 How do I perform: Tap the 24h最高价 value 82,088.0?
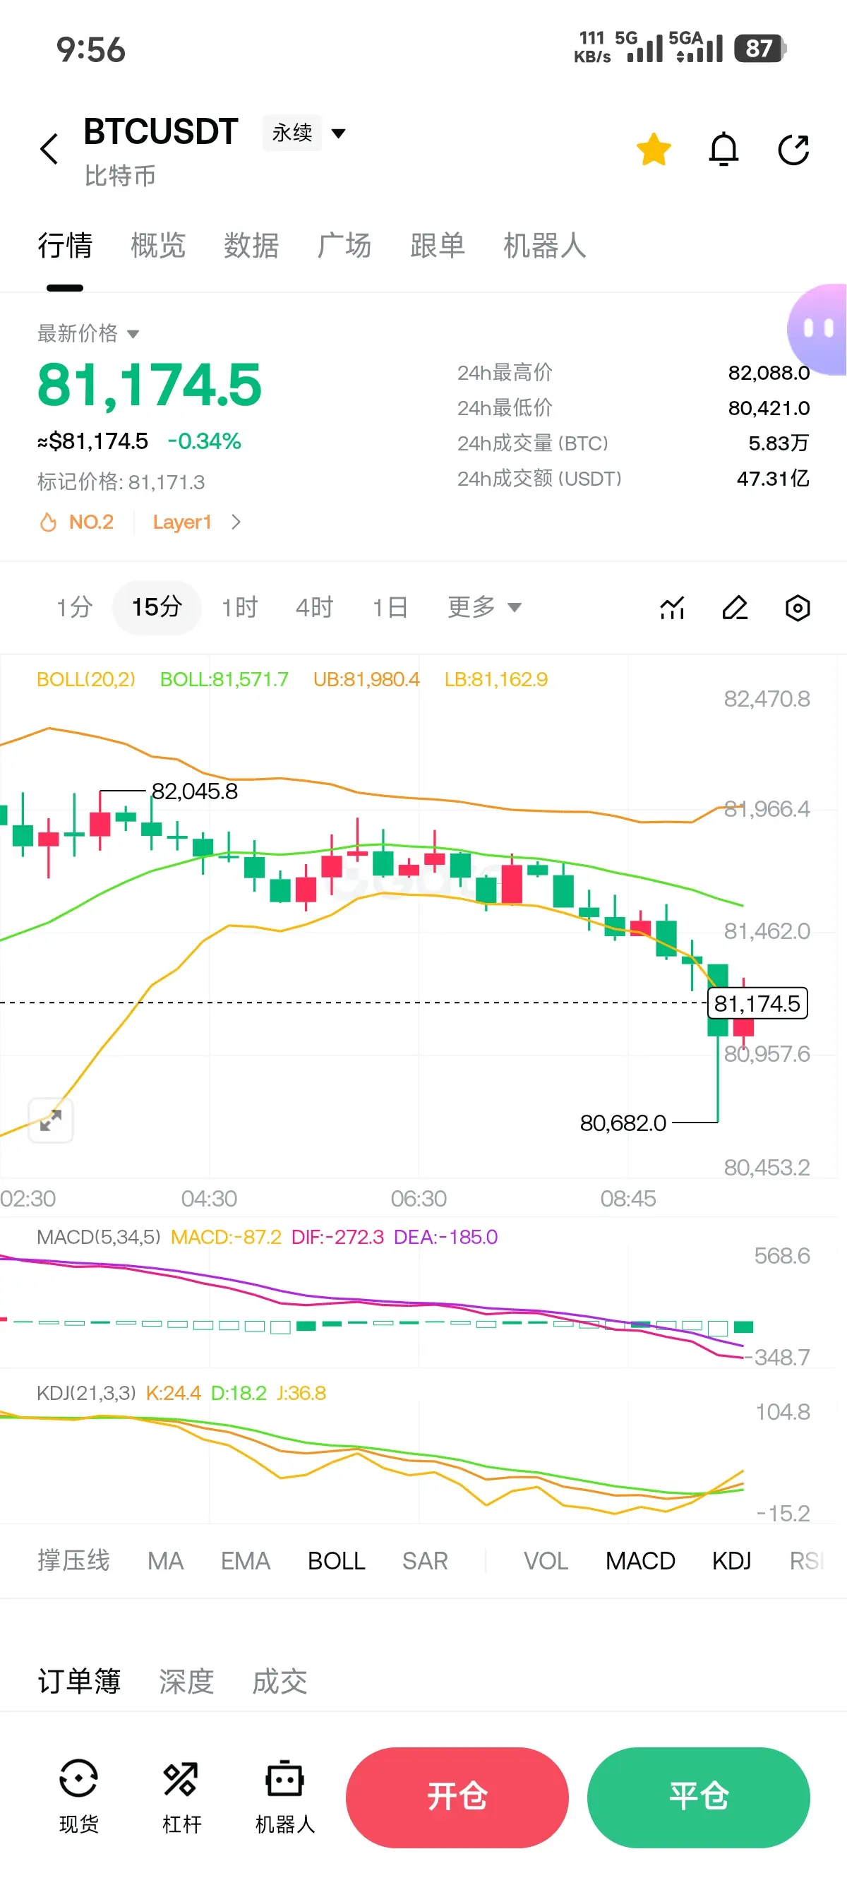[x=769, y=373]
